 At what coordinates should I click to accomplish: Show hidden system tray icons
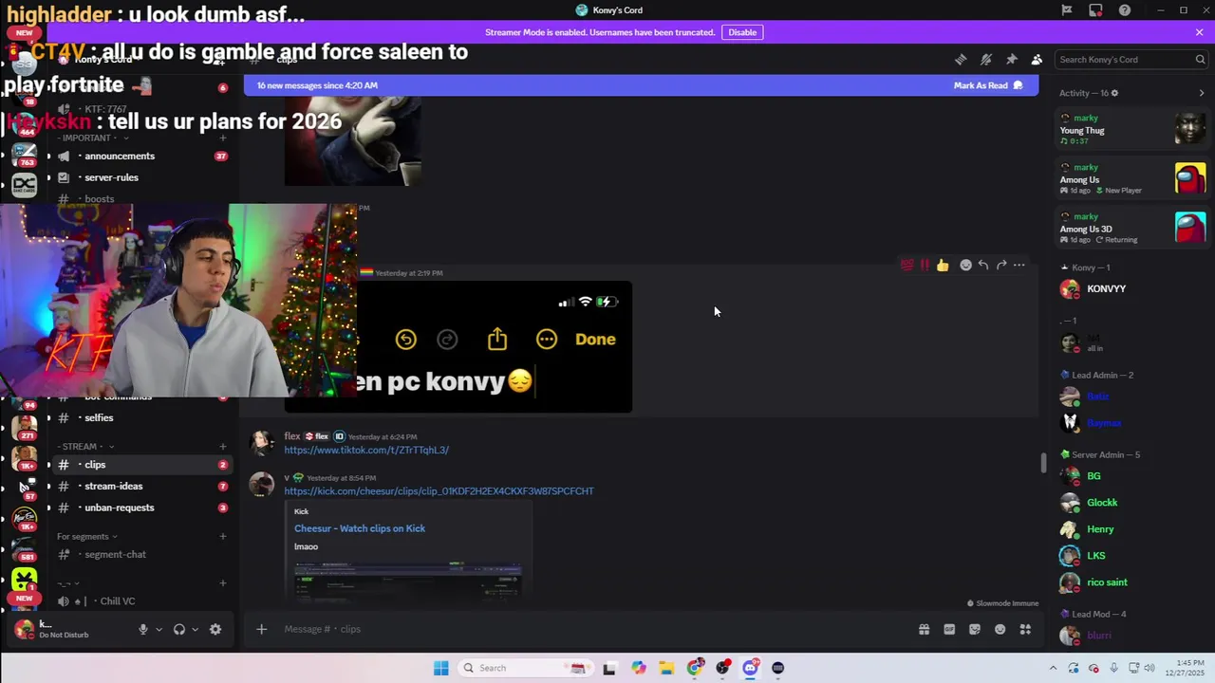coord(1053,668)
